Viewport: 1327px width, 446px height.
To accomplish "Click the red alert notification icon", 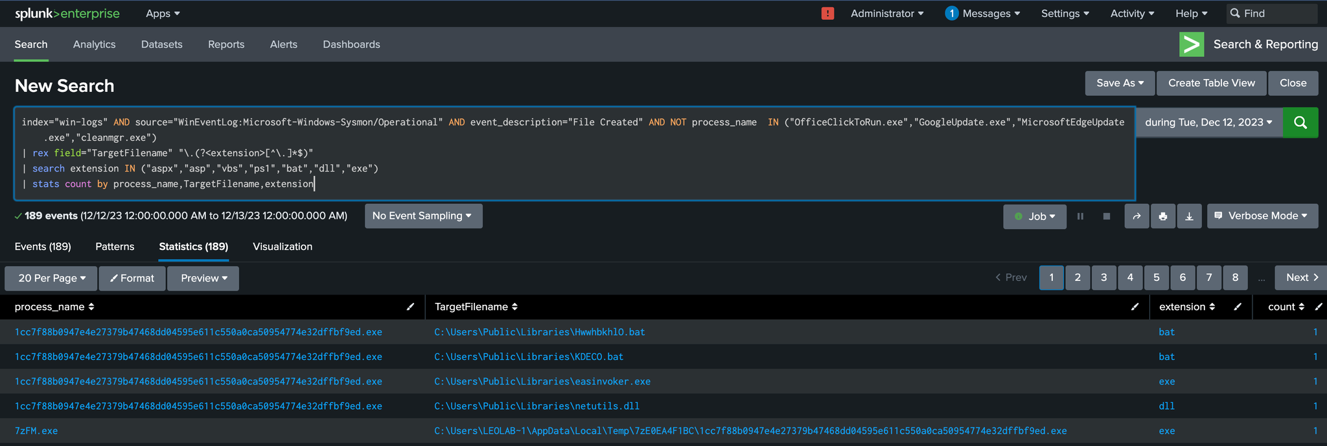I will click(x=827, y=14).
